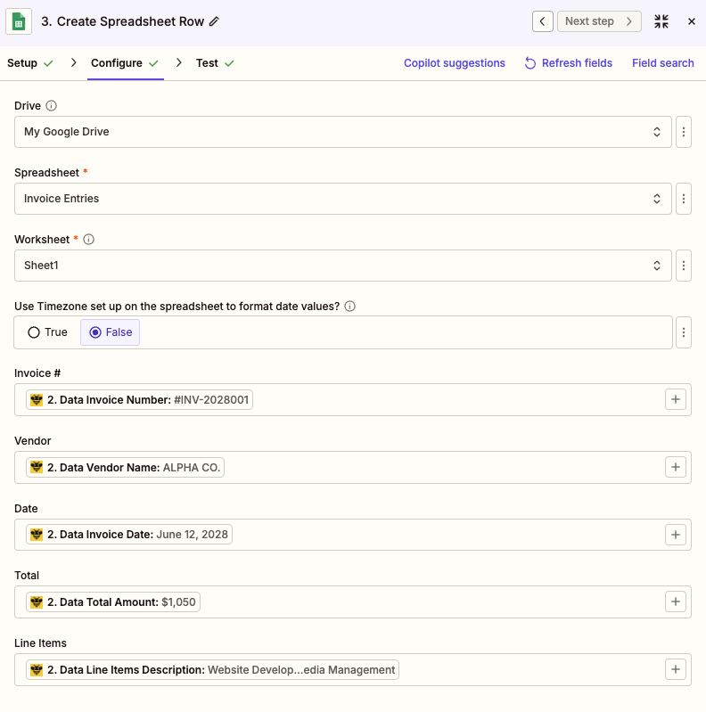Expand the Drive dropdown
This screenshot has height=712, width=706.
[342, 132]
